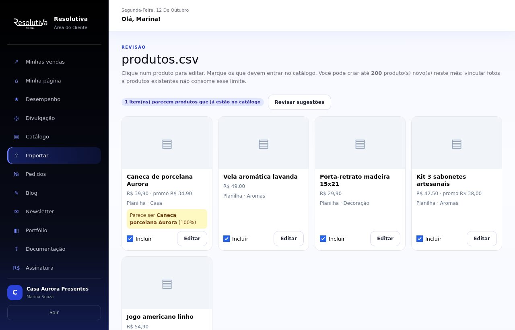Open the Desempenho section
Image resolution: width=515 pixels, height=330 pixels.
tap(54, 99)
